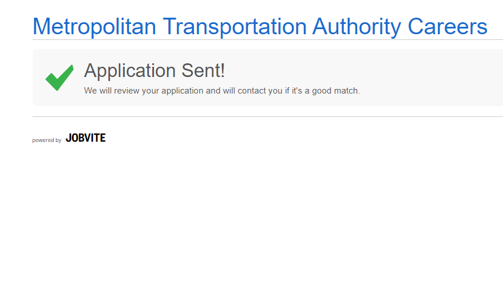Click the blank area below the footer

point(251,228)
